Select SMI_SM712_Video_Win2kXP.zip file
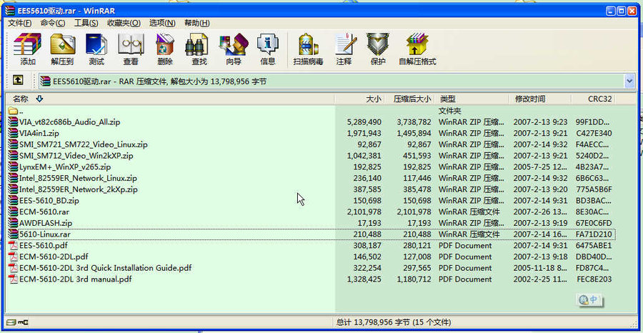 (x=76, y=156)
